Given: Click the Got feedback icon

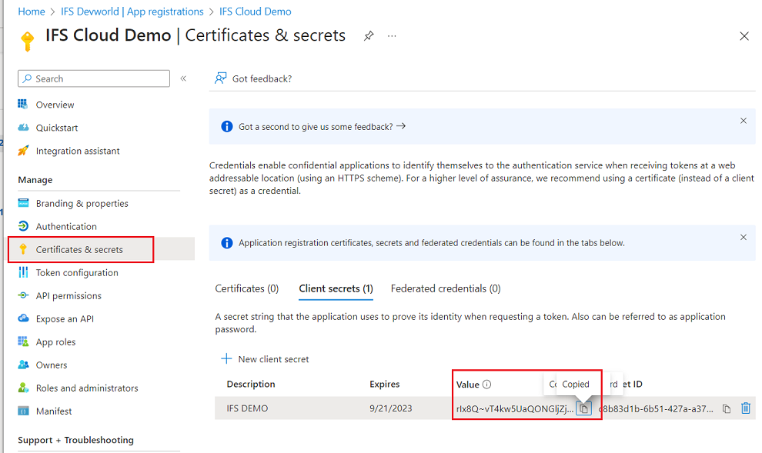Looking at the screenshot, I should [221, 78].
